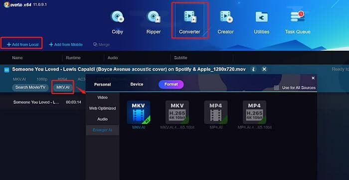Choose the MKV.AI 4K H.265 10bit profile

click(177, 115)
